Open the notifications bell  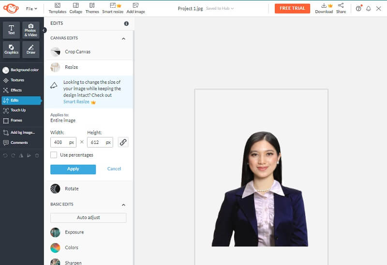click(x=369, y=8)
